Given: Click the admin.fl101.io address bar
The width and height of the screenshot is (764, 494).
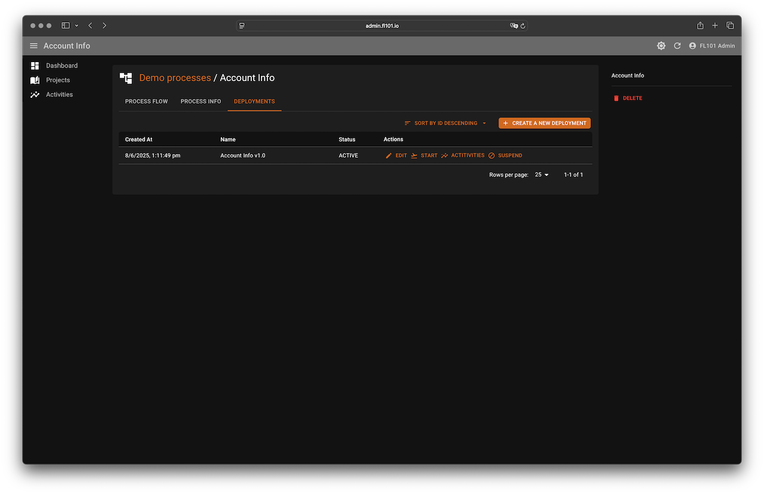Looking at the screenshot, I should 382,26.
